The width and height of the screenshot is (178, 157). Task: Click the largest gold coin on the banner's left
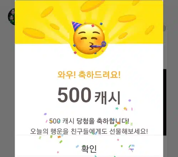tap(34, 33)
